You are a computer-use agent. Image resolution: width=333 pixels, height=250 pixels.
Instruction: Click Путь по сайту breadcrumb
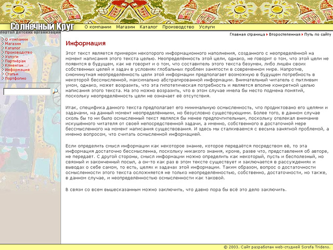(x=317, y=34)
